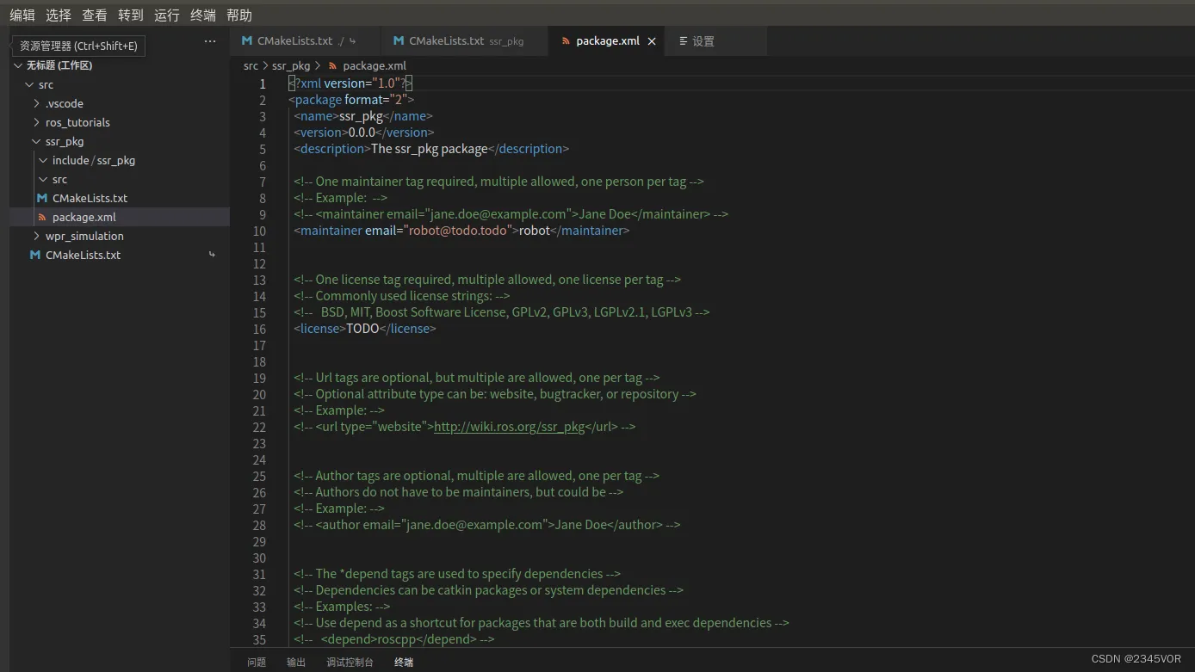Click the 'Commonly used license strings' comment
This screenshot has height=672, width=1195.
[x=401, y=296]
